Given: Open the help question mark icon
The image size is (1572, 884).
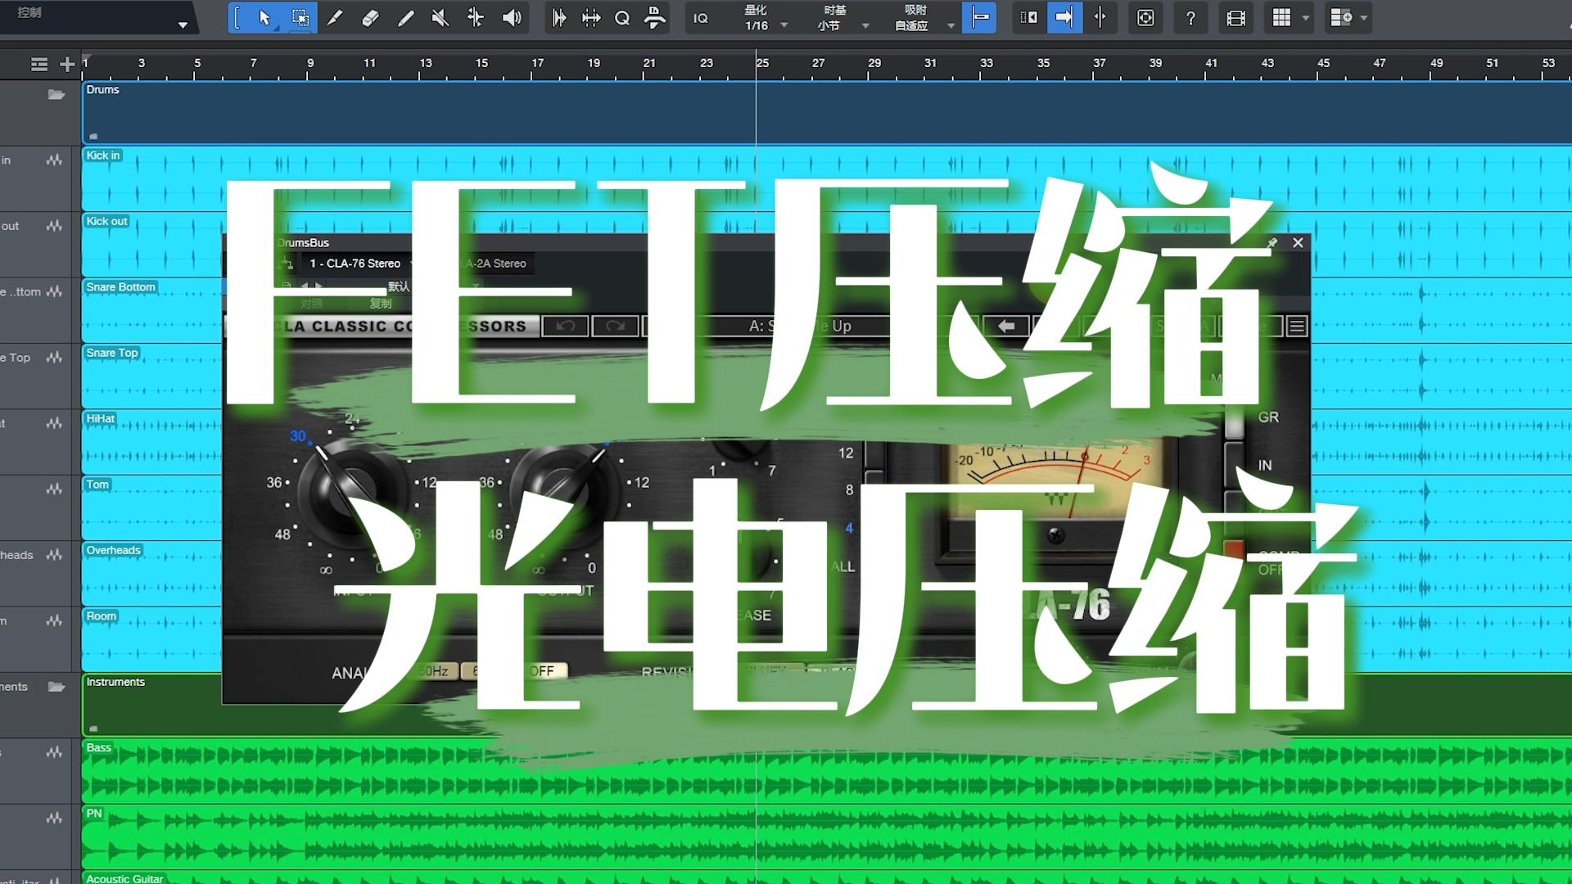Looking at the screenshot, I should click(x=1190, y=18).
